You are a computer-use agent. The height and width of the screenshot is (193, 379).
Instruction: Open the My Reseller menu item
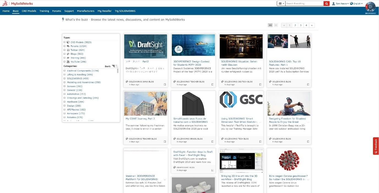(x=104, y=11)
